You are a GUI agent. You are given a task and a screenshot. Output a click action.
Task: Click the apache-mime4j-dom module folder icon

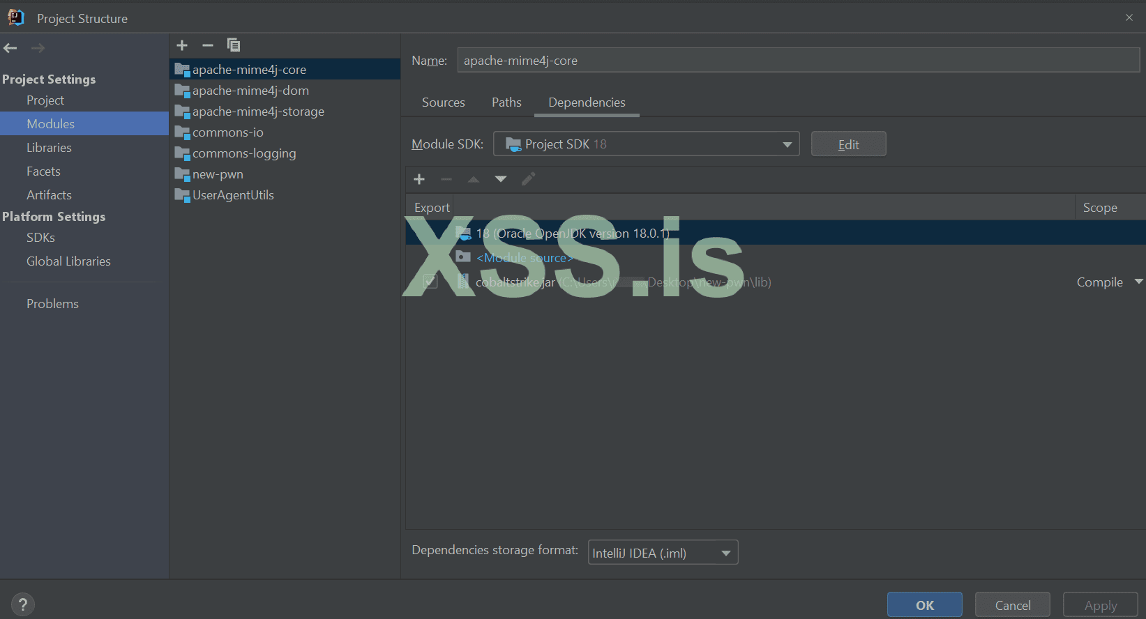[182, 91]
